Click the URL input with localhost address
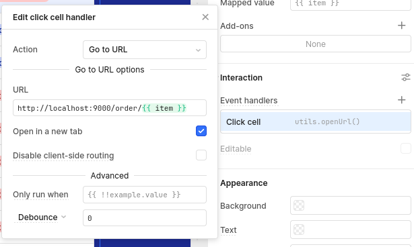The width and height of the screenshot is (414, 247). coord(110,108)
